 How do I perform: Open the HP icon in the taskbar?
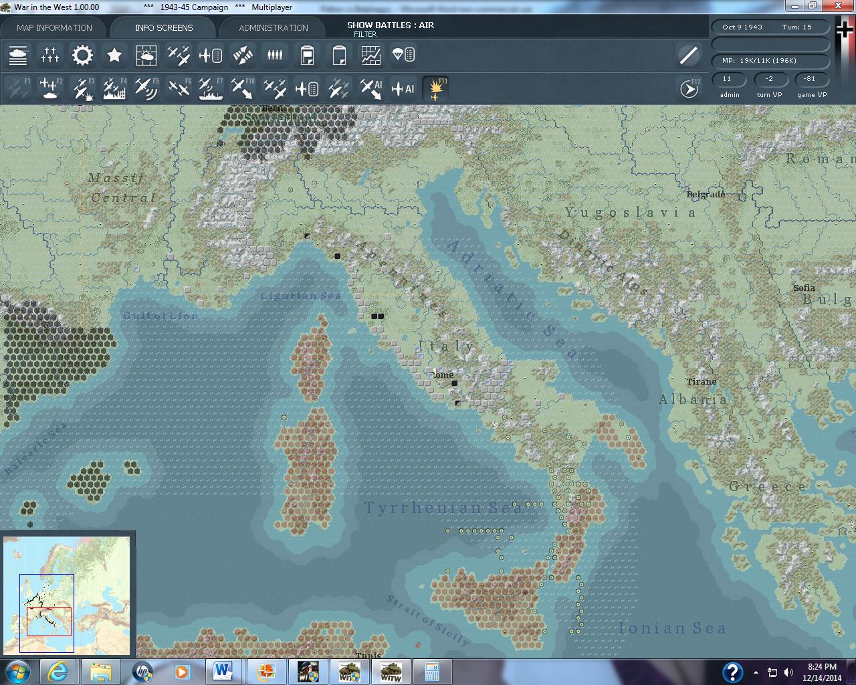coord(142,672)
